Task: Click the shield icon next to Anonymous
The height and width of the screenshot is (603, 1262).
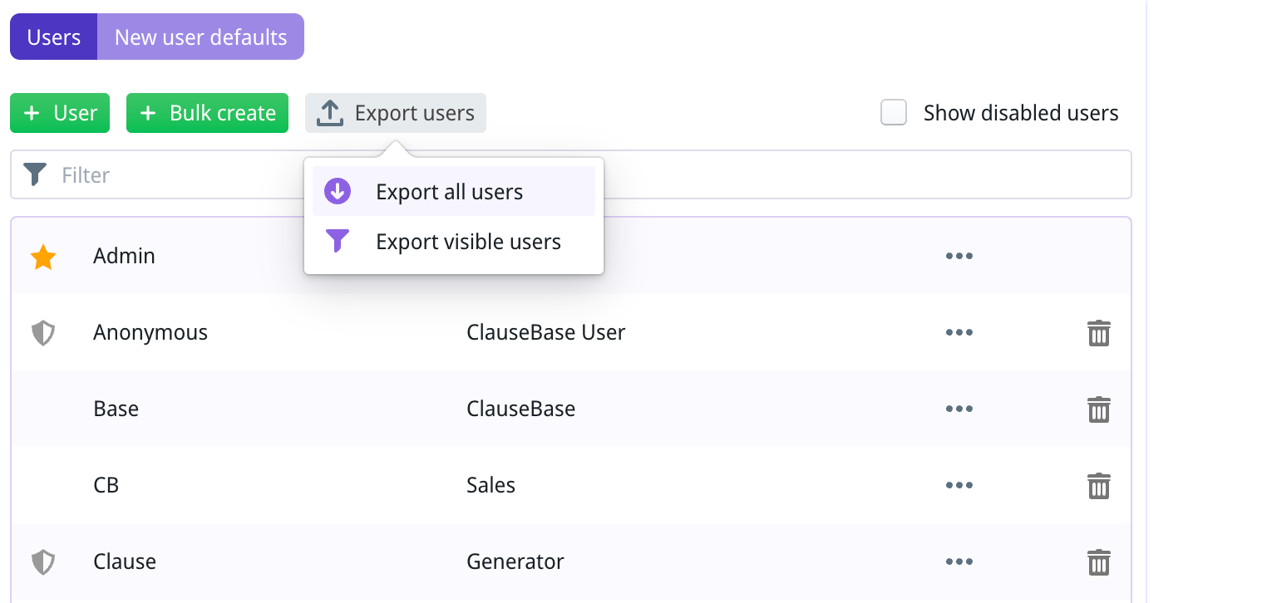Action: (x=43, y=334)
